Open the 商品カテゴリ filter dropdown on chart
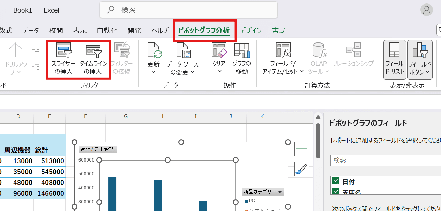The image size is (441, 211). point(279,192)
